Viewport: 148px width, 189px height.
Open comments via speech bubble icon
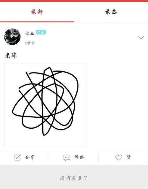(x=67, y=158)
